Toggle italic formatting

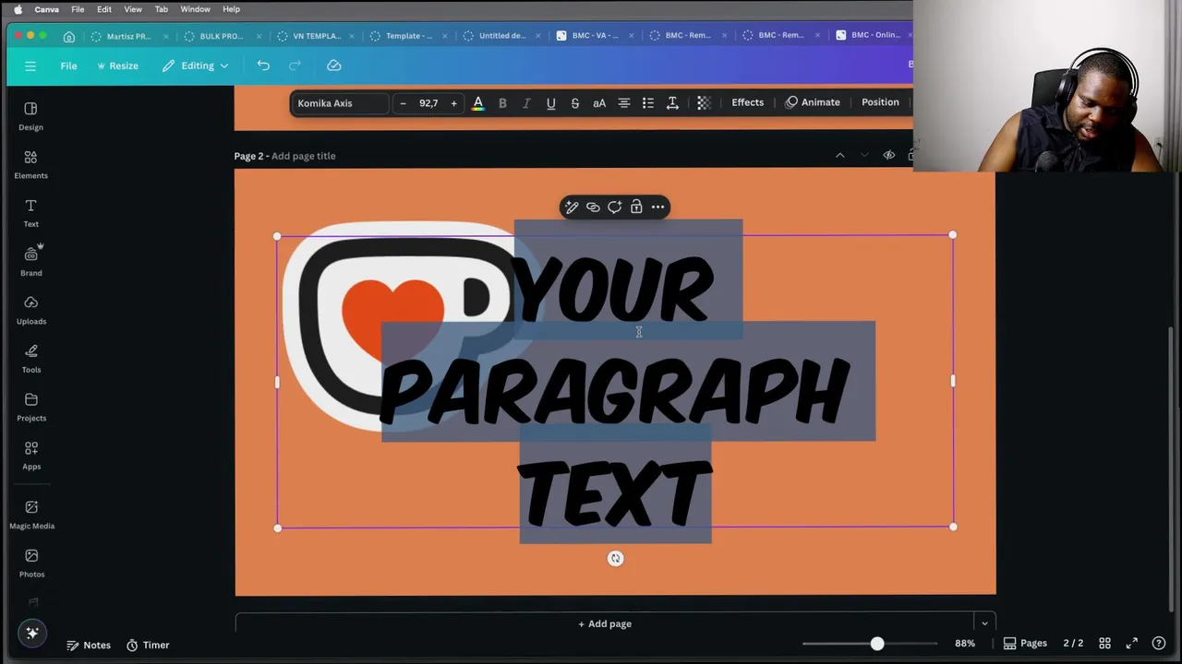[526, 103]
